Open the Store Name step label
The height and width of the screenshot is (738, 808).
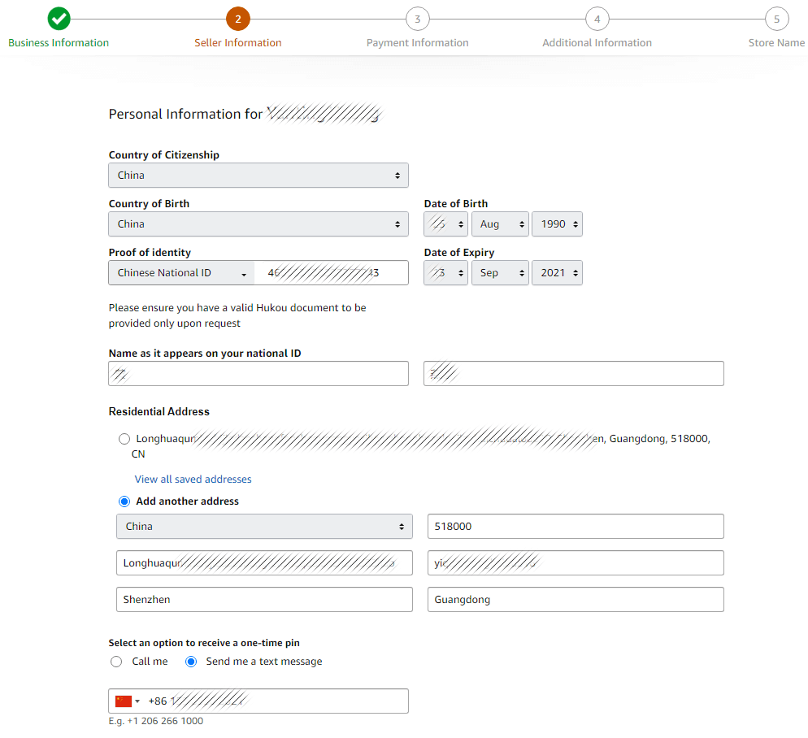click(x=776, y=43)
